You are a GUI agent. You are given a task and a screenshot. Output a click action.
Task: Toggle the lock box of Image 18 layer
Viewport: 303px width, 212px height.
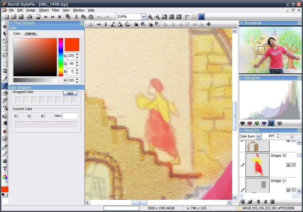click(294, 165)
